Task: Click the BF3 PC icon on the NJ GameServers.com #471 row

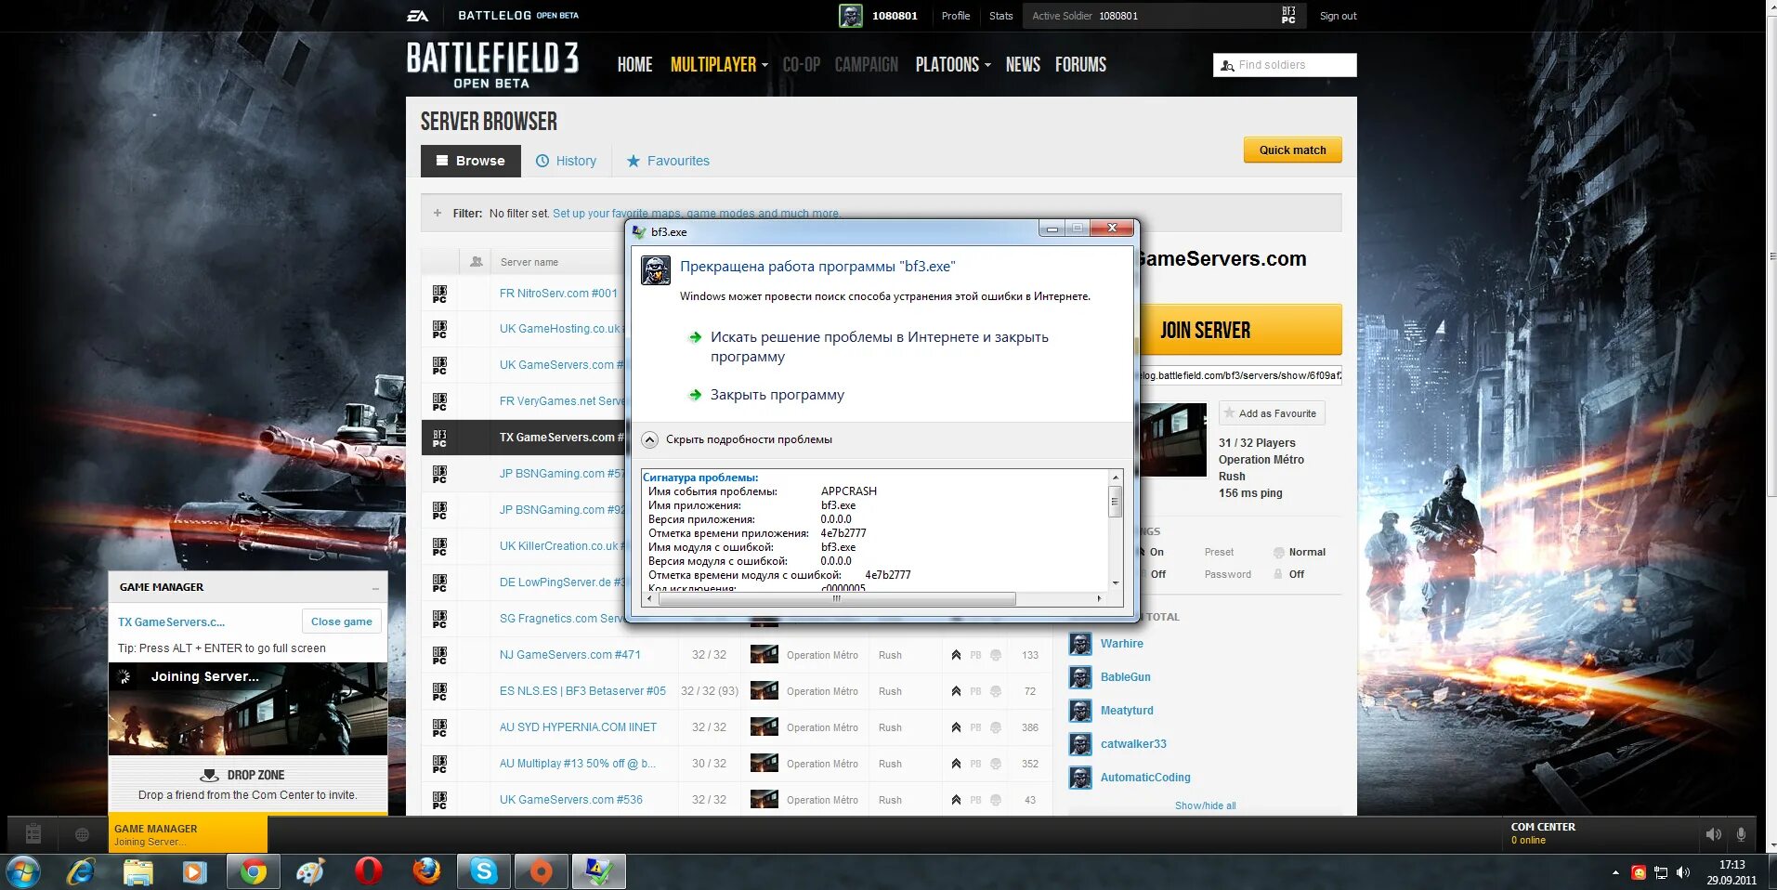Action: [x=439, y=655]
